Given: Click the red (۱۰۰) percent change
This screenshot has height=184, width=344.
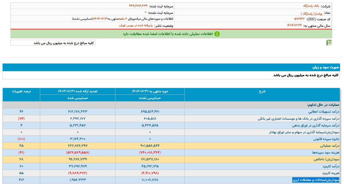Looking at the screenshot, I should pos(21,139).
